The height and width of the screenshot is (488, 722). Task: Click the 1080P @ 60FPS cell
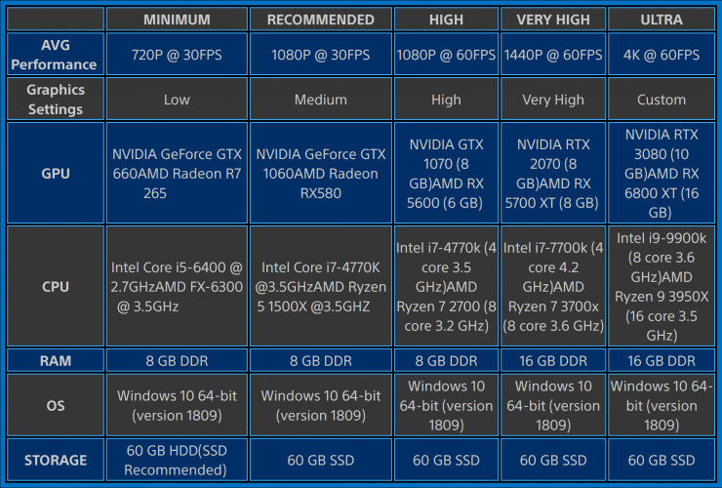pos(446,55)
